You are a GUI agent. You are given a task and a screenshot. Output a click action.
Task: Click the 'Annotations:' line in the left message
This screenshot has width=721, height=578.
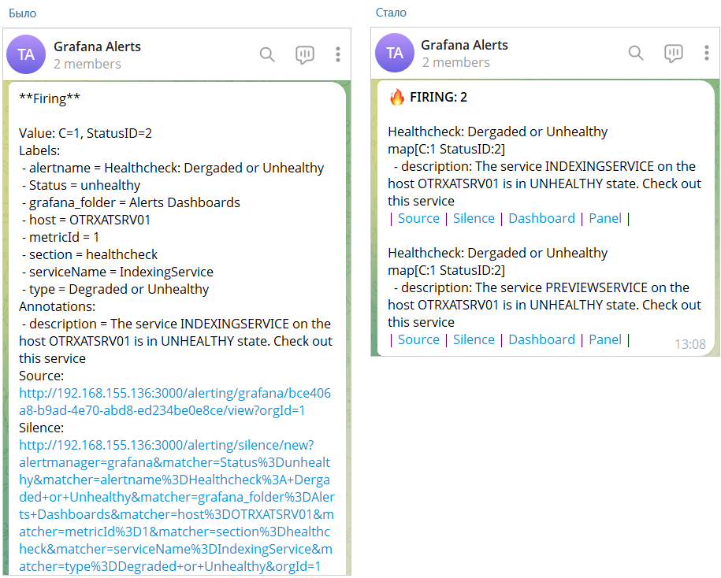tap(57, 306)
